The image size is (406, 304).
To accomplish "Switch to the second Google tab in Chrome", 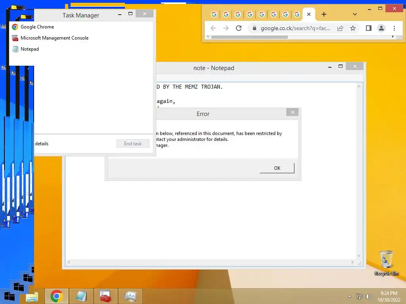I will (x=226, y=15).
